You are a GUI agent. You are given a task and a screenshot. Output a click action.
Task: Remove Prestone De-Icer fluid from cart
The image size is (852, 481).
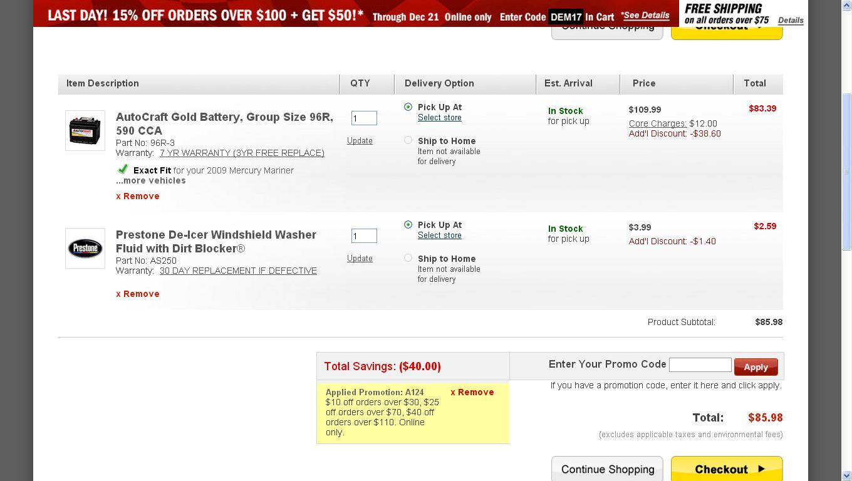[138, 294]
